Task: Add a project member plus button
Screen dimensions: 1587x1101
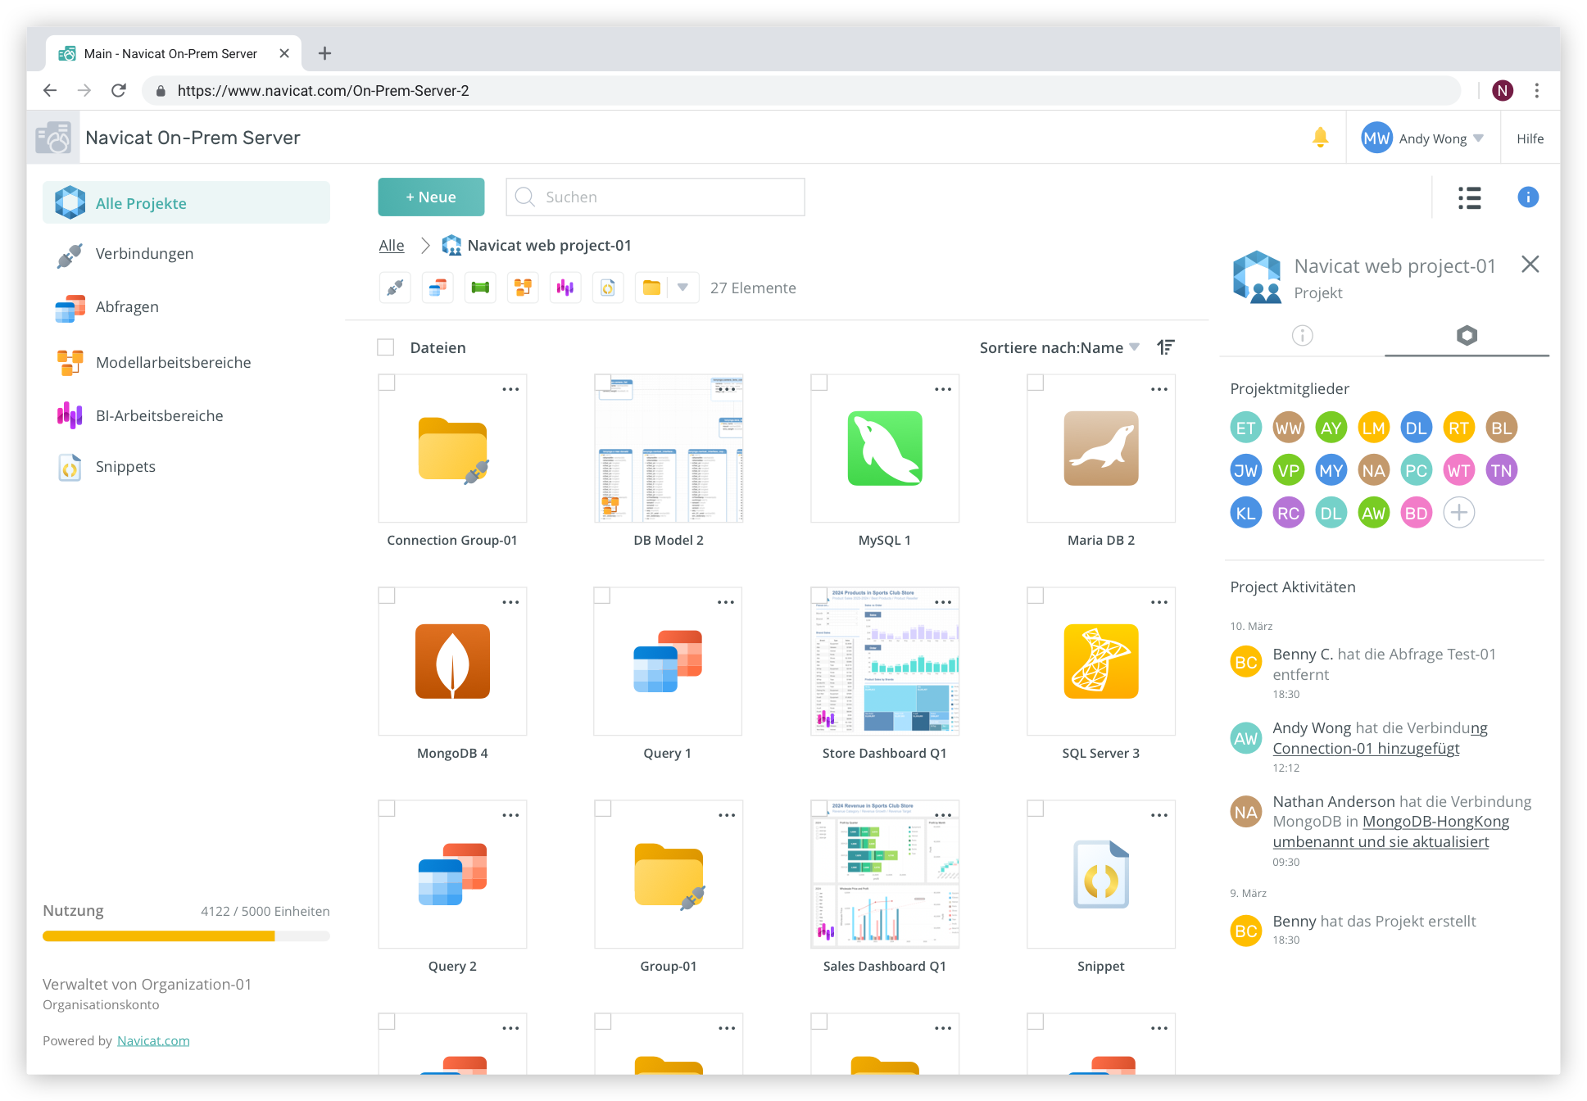Action: (x=1458, y=513)
